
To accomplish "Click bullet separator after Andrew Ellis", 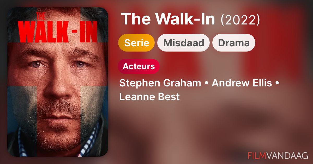I will point(276,84).
